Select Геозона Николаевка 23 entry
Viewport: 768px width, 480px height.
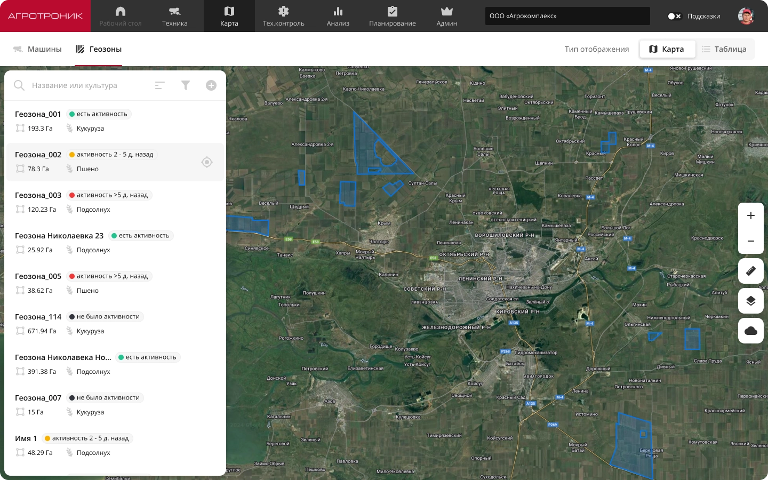tap(115, 243)
